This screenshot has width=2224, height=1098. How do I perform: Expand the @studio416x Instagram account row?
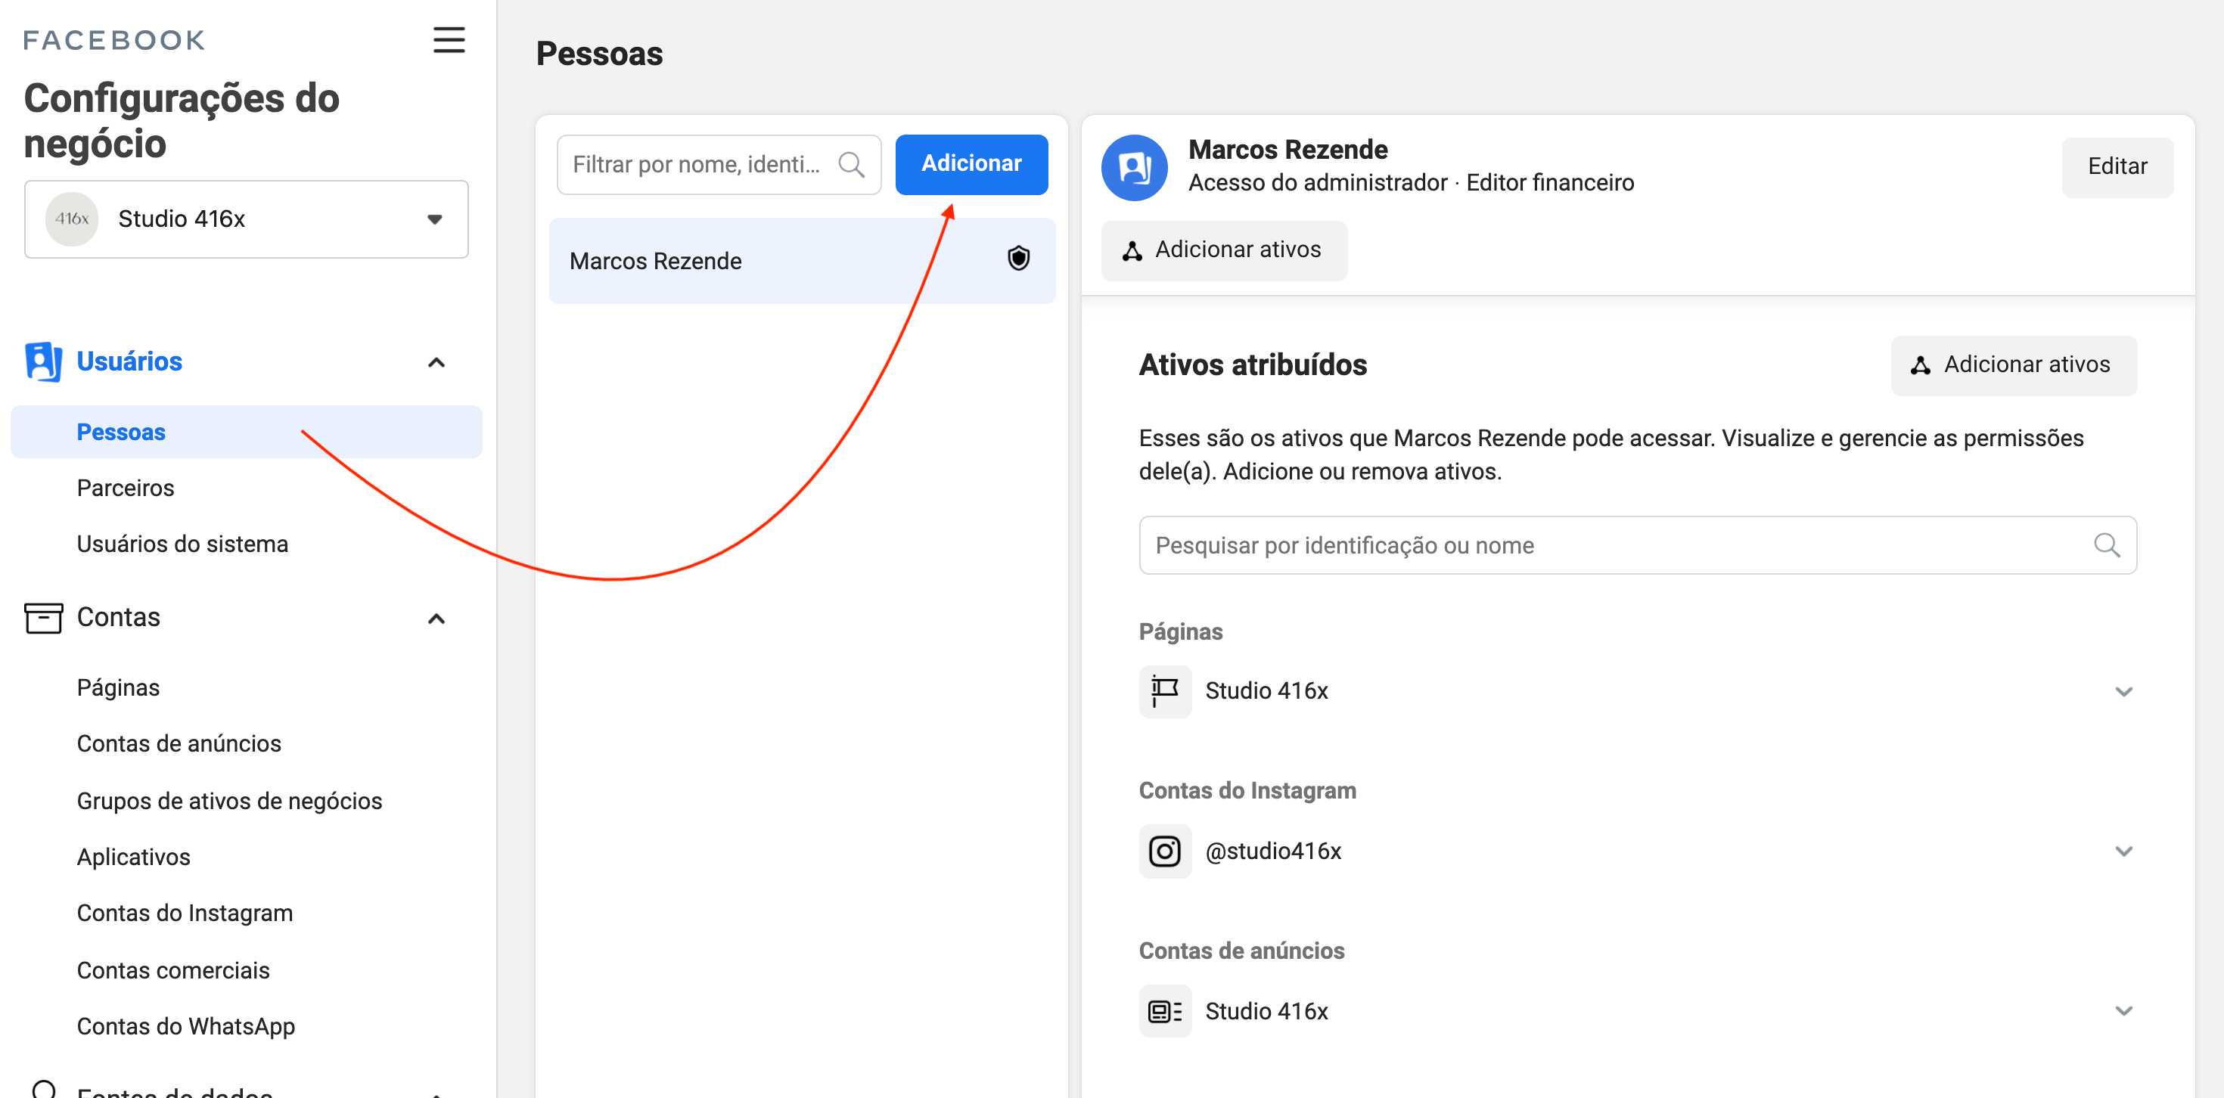2123,851
